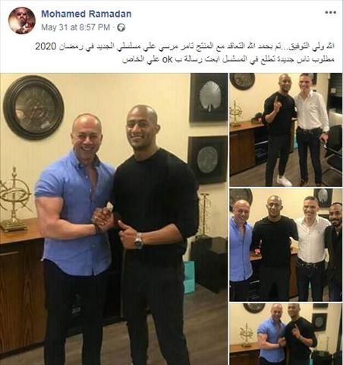Image resolution: width=343 pixels, height=365 pixels.
Task: Open the group photo of four men
Action: coord(286,245)
